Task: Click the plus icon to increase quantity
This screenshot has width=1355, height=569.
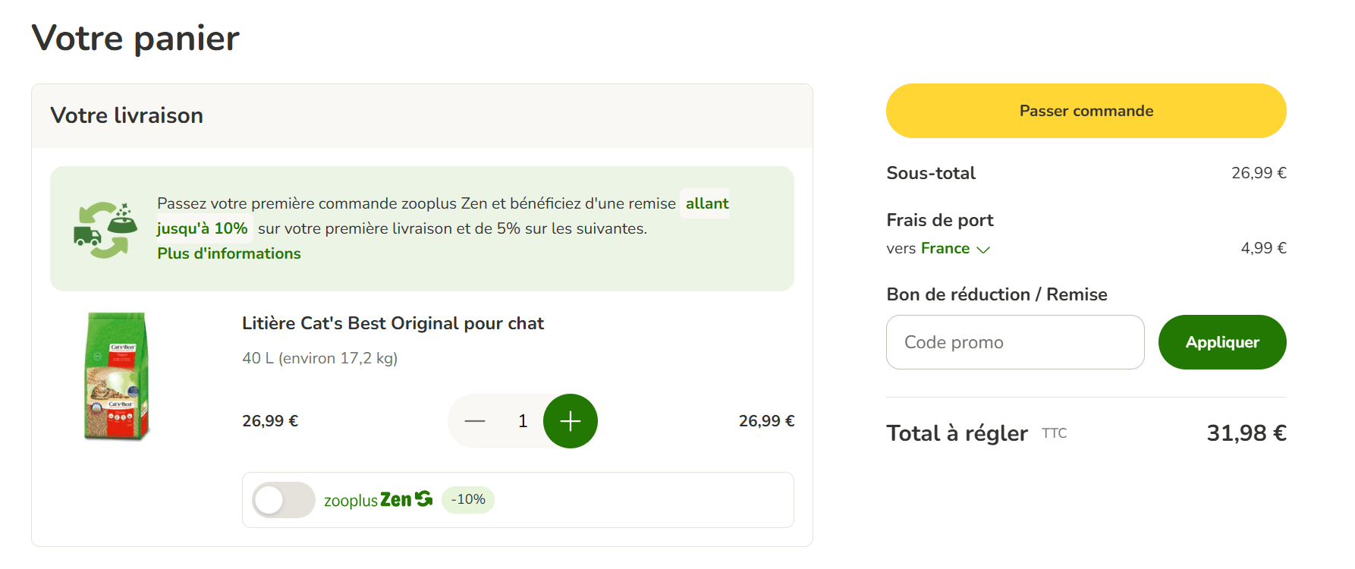Action: coord(570,420)
